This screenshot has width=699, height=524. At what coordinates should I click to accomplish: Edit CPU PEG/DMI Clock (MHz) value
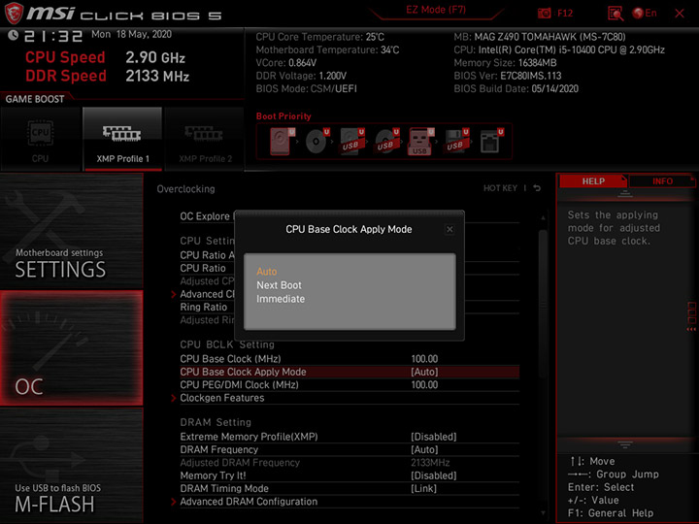click(424, 385)
